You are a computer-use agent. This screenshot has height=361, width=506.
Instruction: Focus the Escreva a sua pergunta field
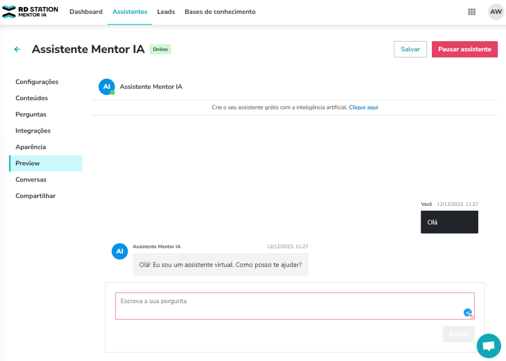coord(295,306)
